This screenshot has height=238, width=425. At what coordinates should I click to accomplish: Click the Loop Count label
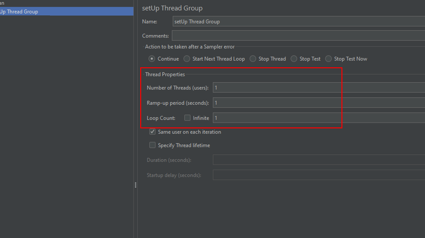(x=161, y=118)
